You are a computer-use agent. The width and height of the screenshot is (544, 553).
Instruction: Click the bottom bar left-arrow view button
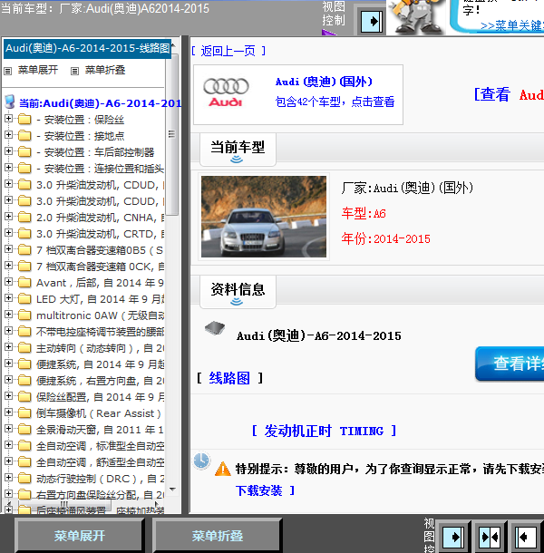pyautogui.click(x=526, y=537)
